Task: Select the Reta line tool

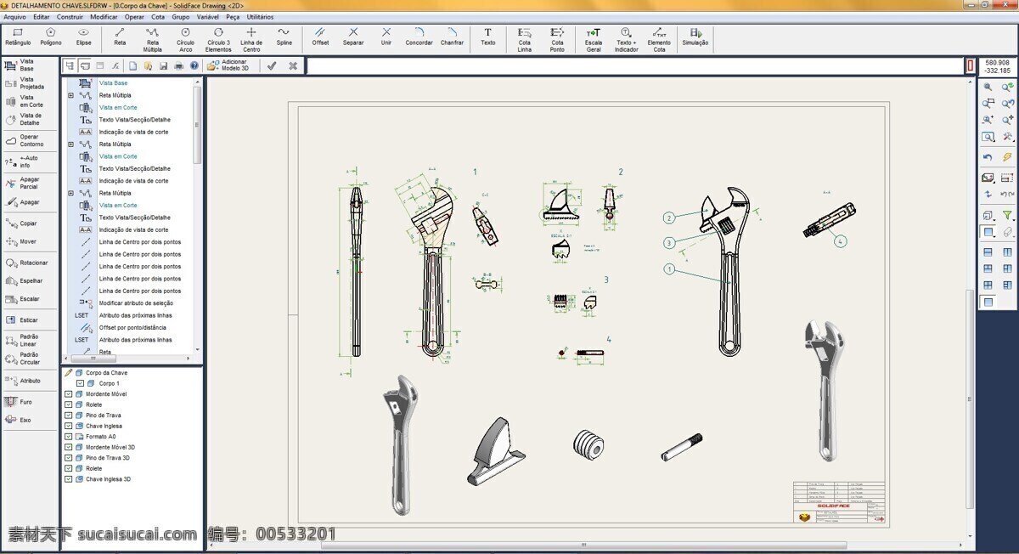Action: pos(120,37)
